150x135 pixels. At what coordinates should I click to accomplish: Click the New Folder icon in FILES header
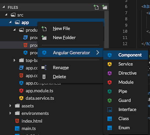pyautogui.click(x=105, y=7)
